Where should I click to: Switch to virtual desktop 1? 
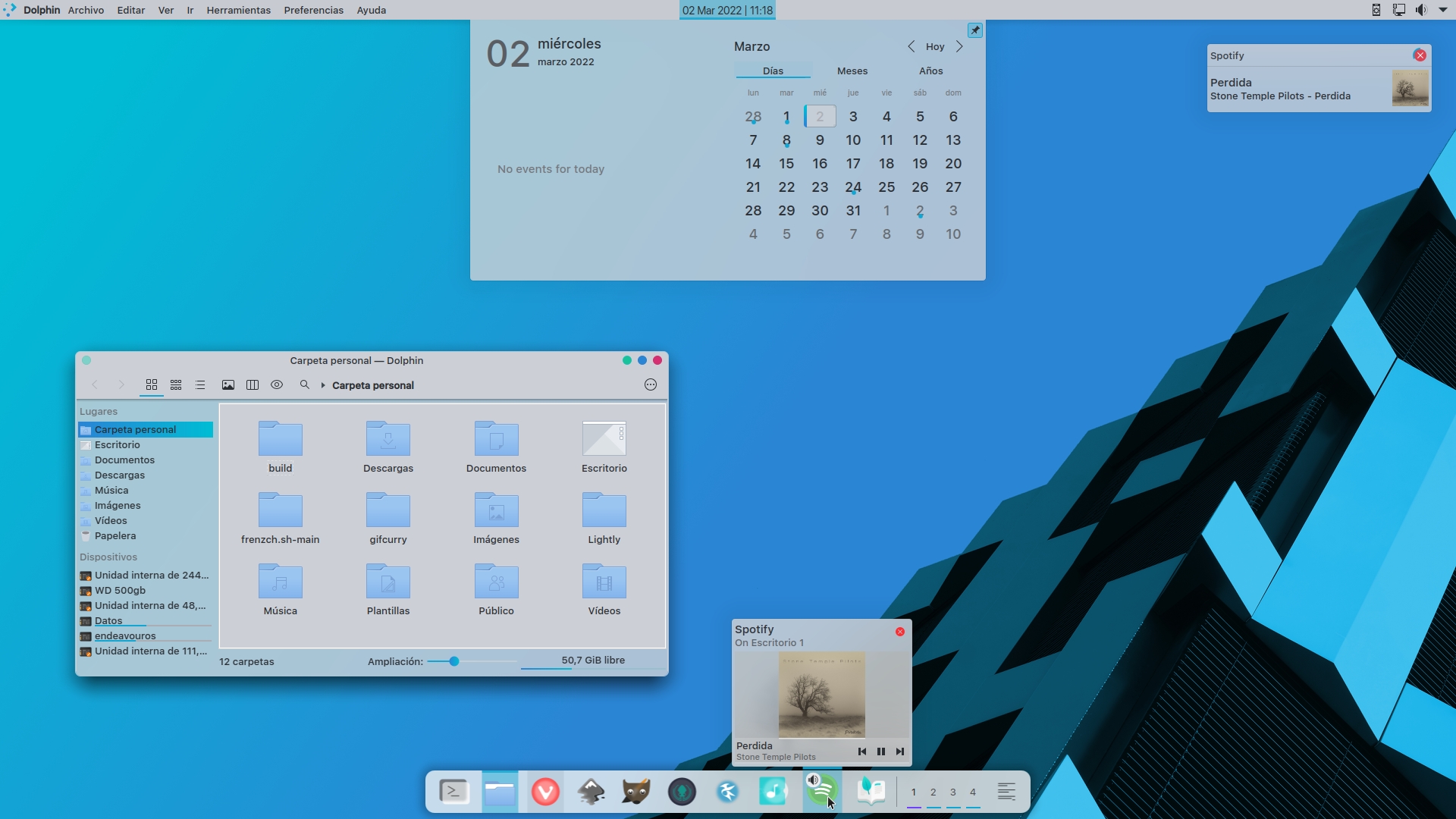(914, 792)
